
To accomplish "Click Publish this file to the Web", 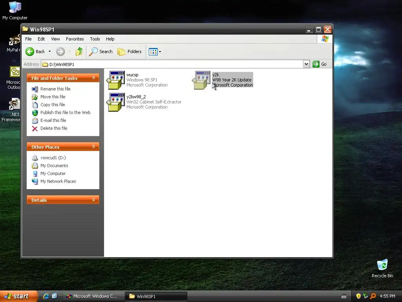I will pyautogui.click(x=66, y=112).
